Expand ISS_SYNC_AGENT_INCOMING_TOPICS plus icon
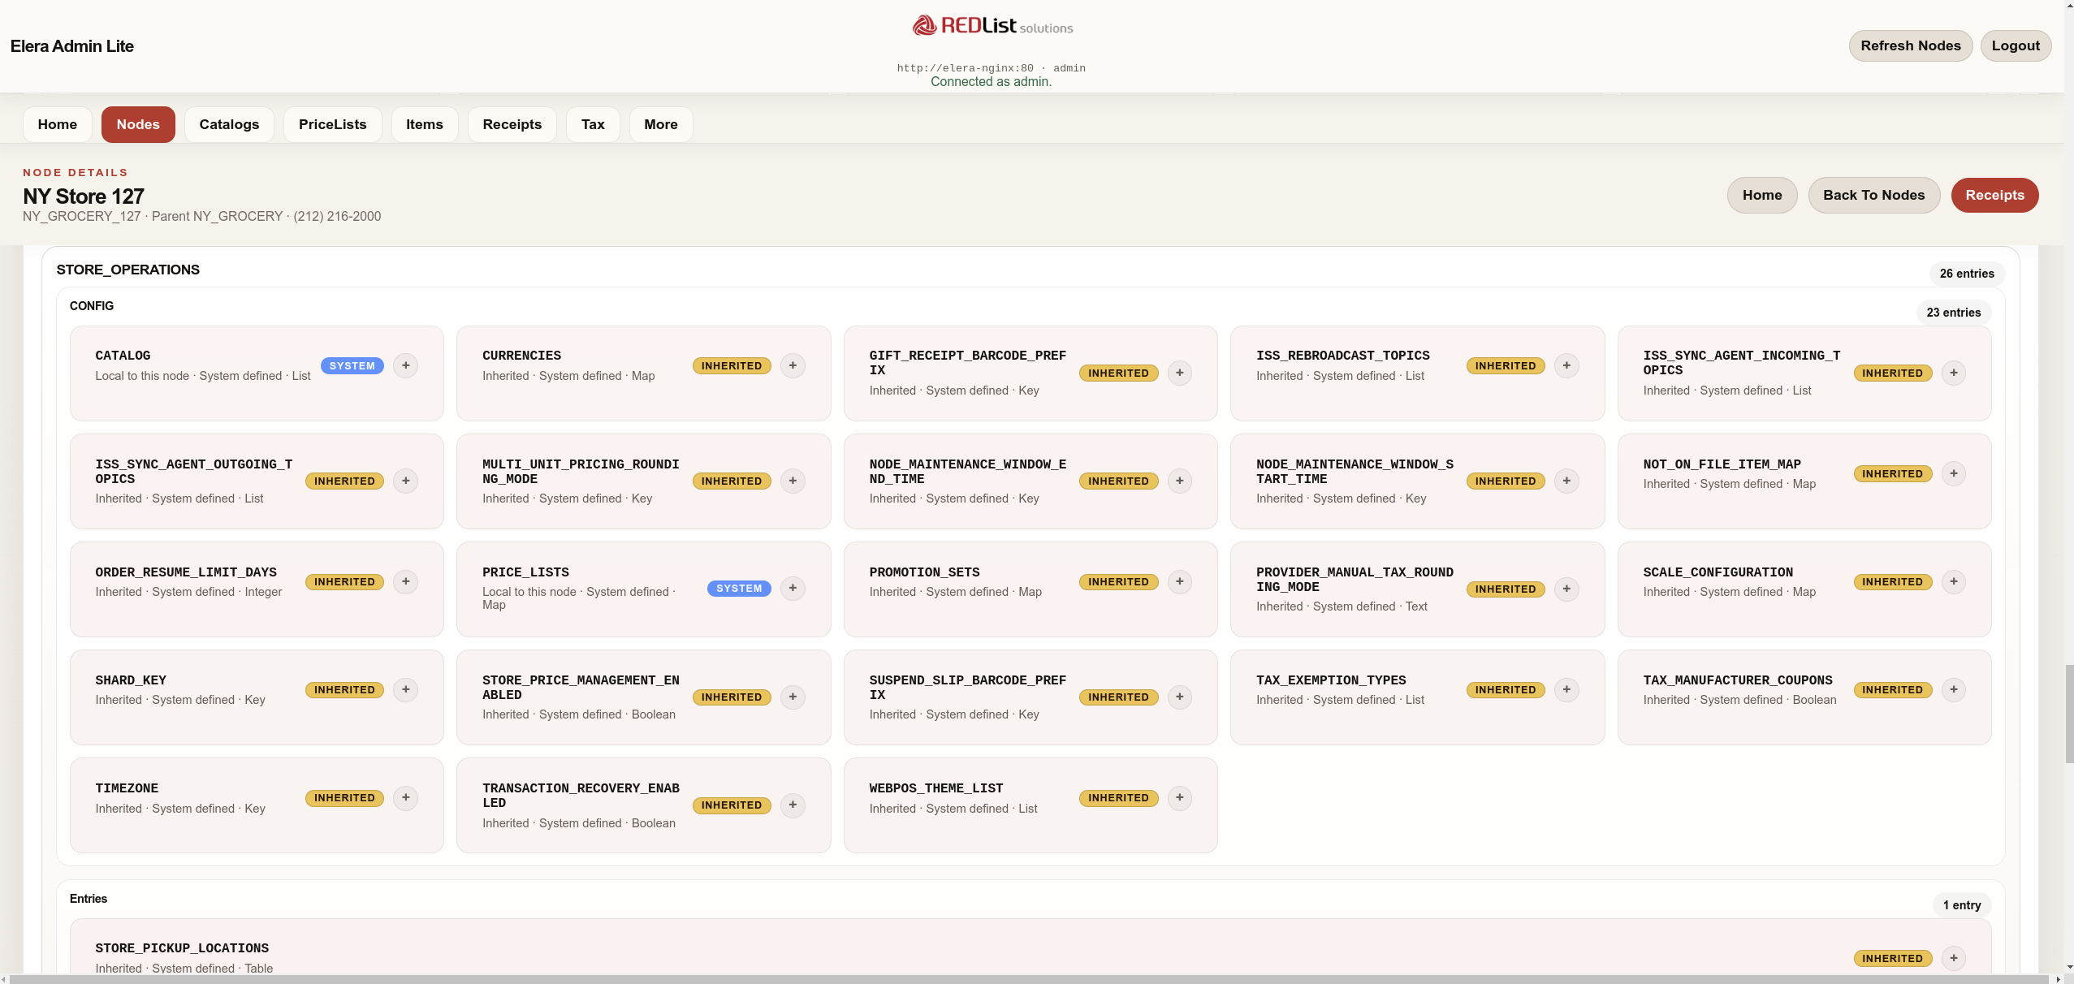This screenshot has width=2074, height=984. 1953,373
